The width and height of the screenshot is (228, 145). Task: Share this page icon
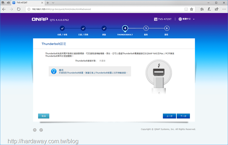point(217,9)
